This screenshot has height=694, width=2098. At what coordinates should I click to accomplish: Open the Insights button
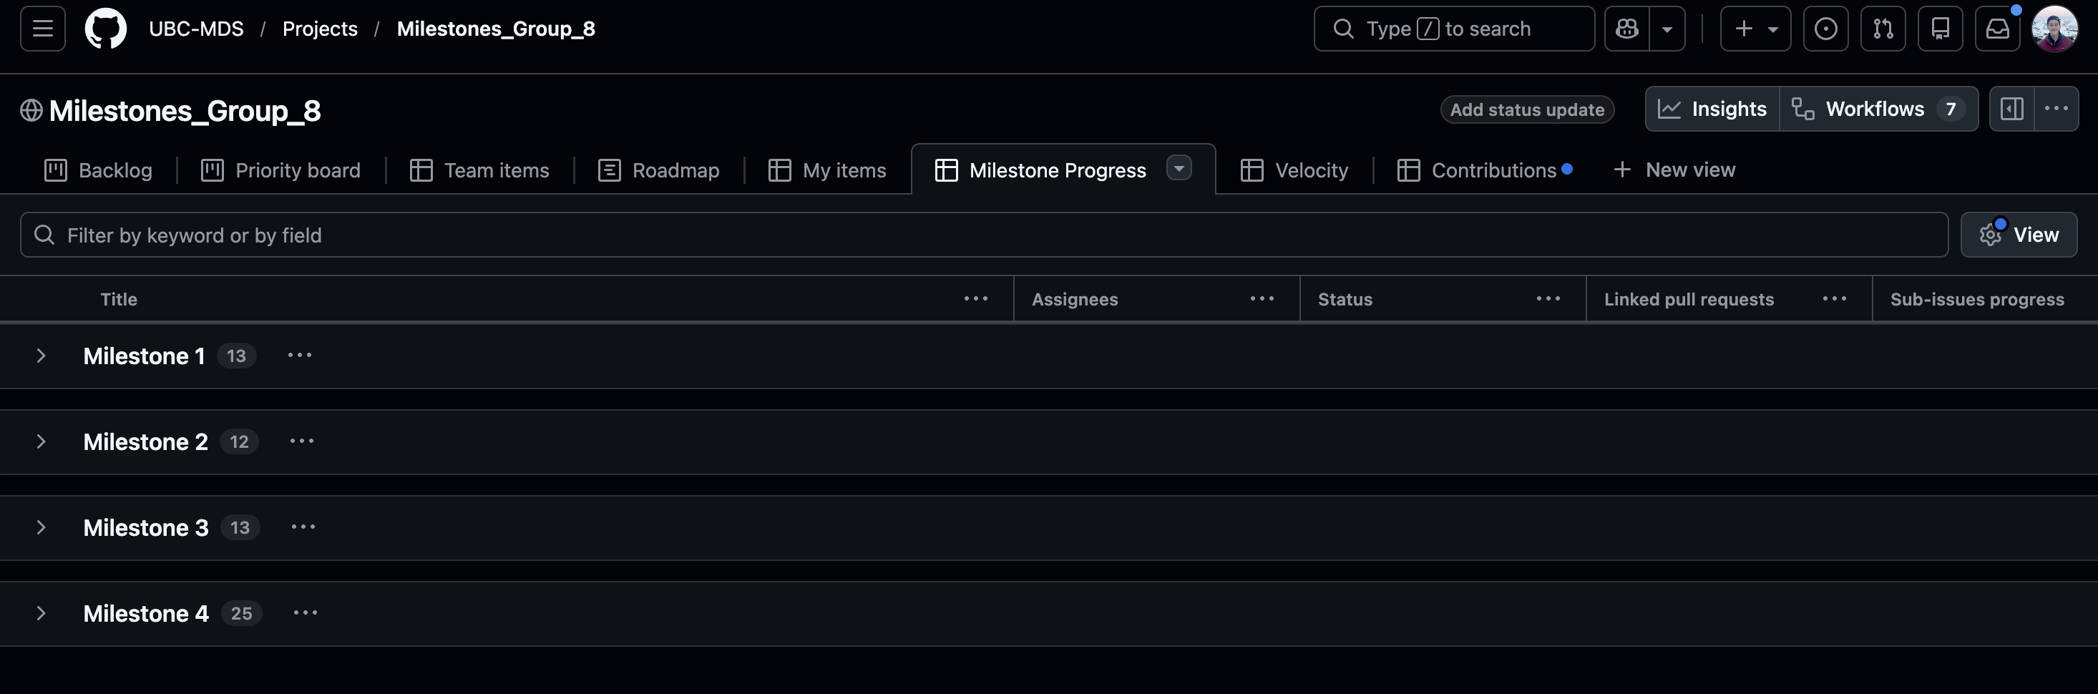(x=1712, y=109)
